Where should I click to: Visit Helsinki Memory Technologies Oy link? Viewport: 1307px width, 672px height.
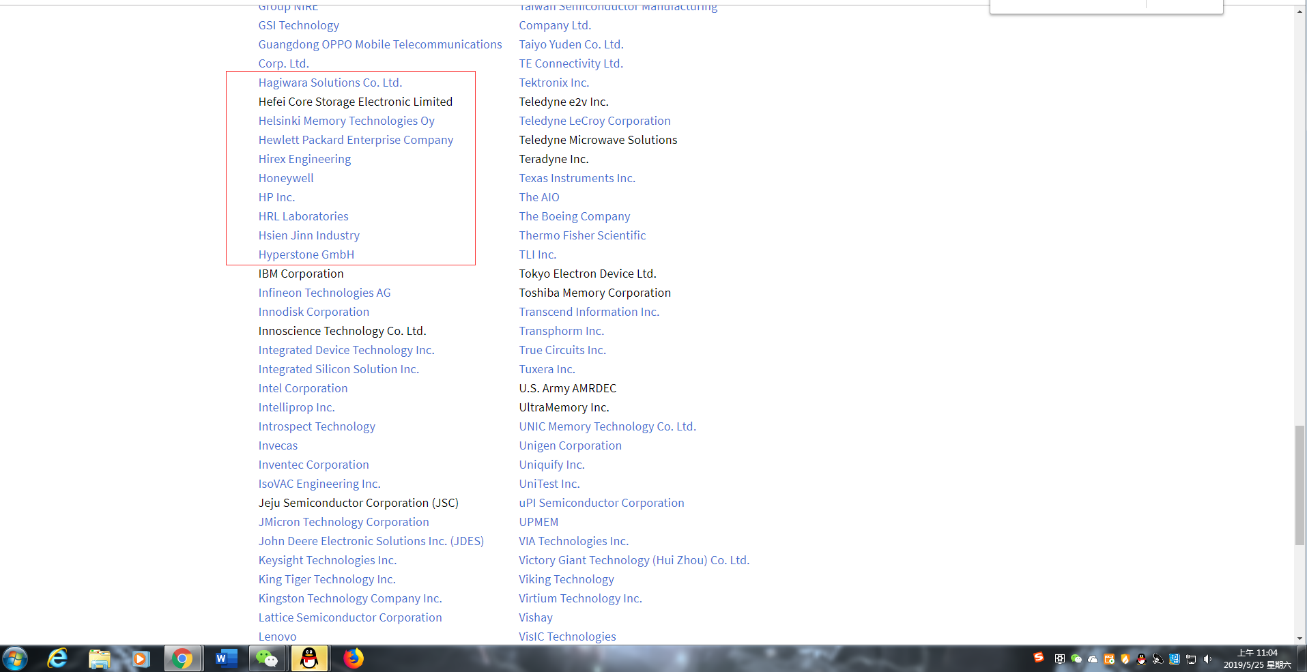(346, 121)
